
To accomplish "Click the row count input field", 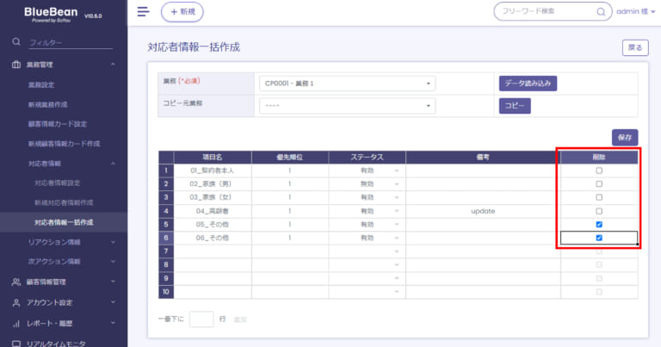I will click(x=201, y=319).
